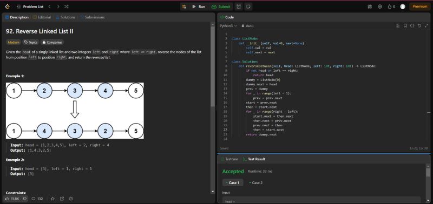The width and height of the screenshot is (433, 204).
Task: Click the Premium button
Action: (x=420, y=6)
